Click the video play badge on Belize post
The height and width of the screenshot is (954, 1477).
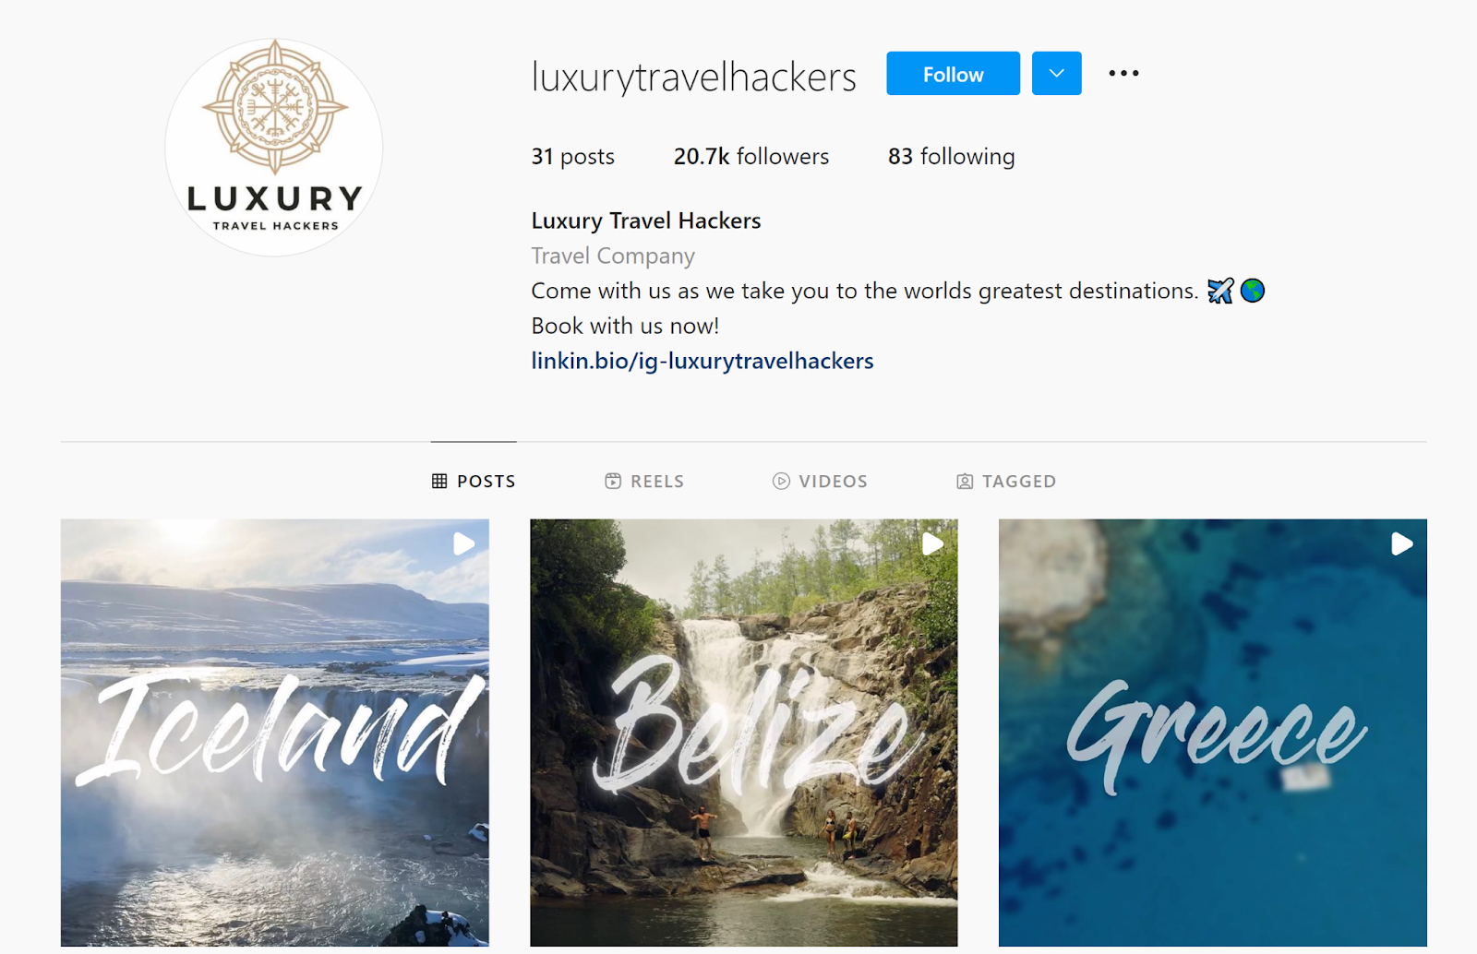[933, 544]
